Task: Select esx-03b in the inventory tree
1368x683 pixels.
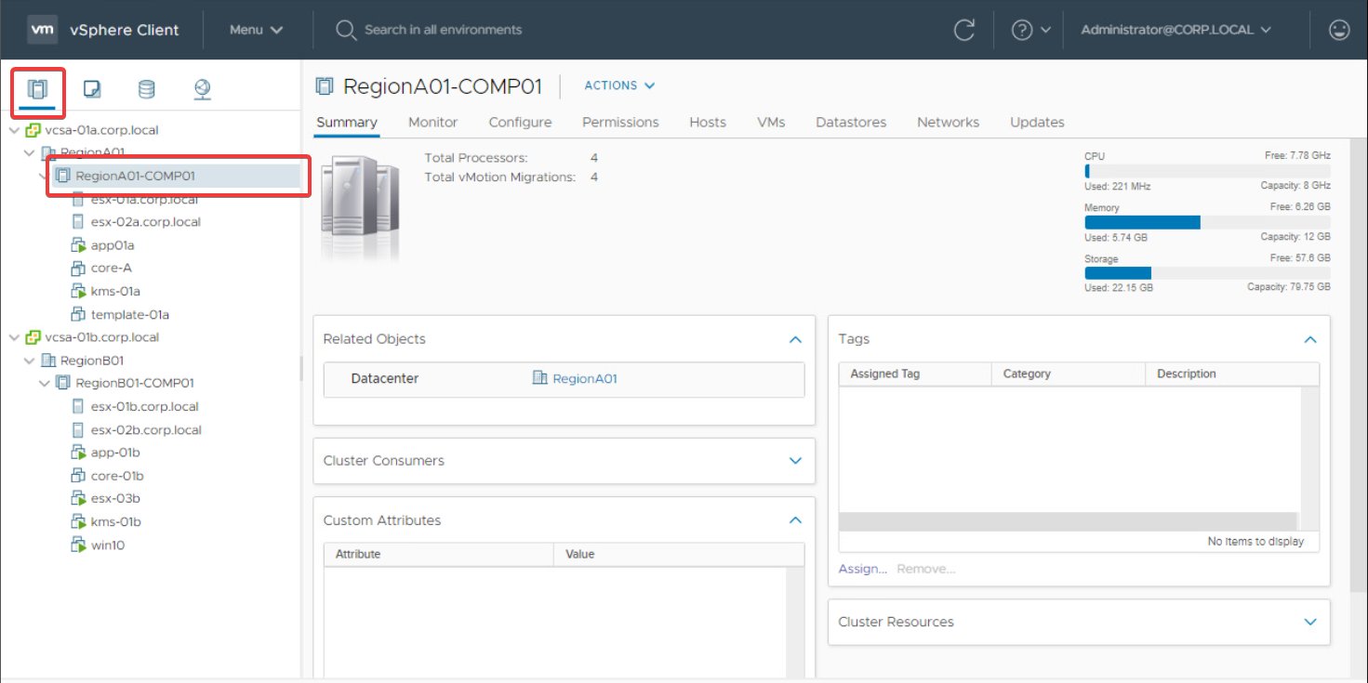Action: 115,499
